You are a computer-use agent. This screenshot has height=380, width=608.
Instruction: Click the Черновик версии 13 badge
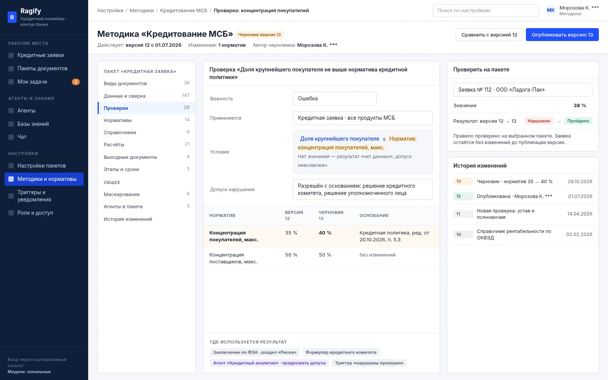260,35
